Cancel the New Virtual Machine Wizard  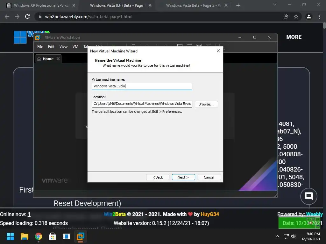[x=209, y=177]
